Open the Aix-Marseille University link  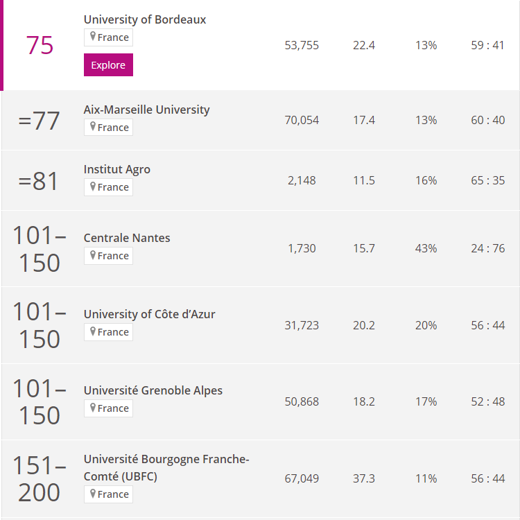[146, 110]
